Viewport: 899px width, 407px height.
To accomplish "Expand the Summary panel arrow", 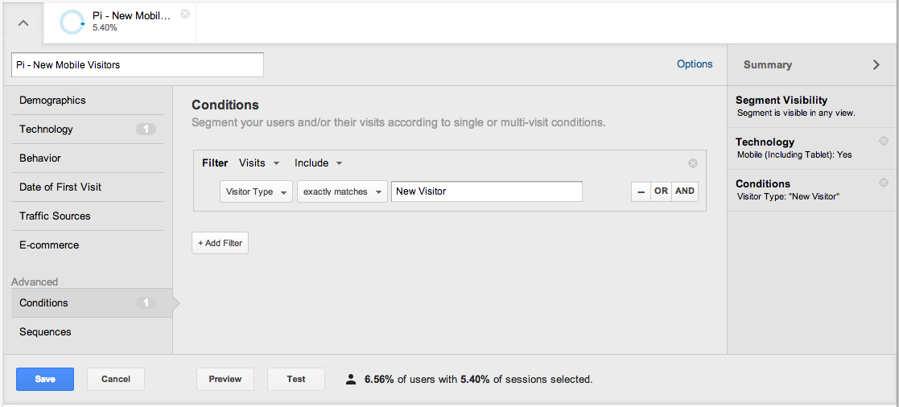I will coord(876,65).
